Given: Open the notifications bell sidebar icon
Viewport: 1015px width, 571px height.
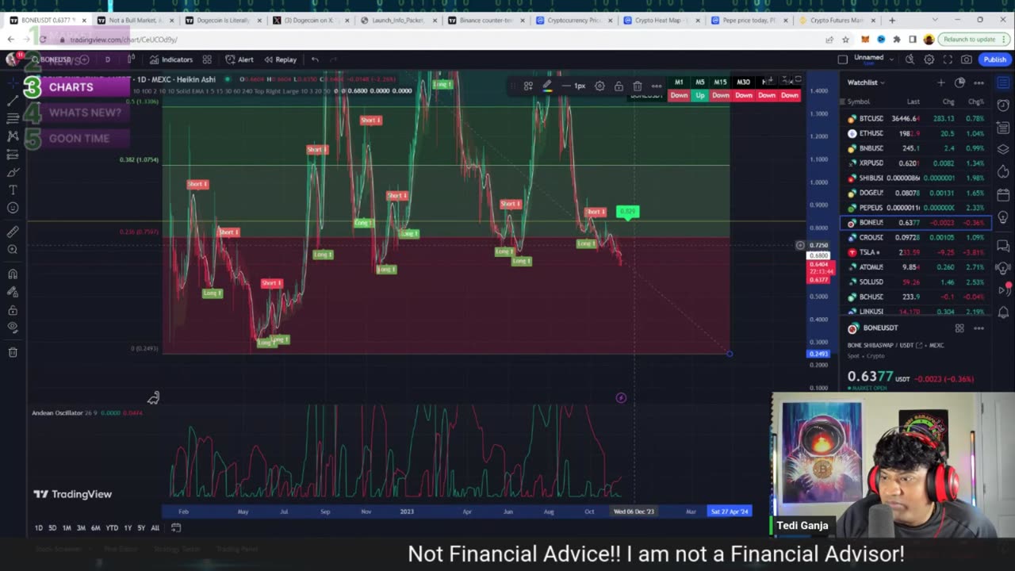Looking at the screenshot, I should (1003, 312).
